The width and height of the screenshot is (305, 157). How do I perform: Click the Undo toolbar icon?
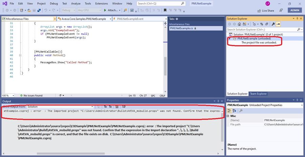tap(46, 10)
